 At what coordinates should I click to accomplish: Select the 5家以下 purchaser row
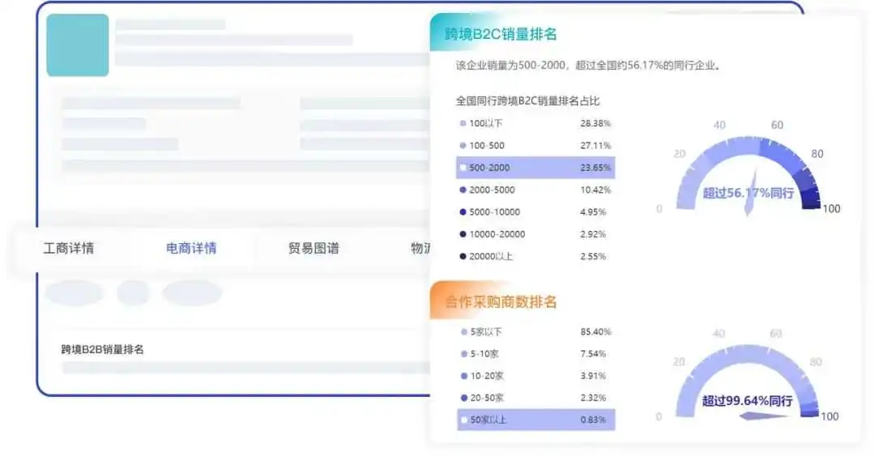536,332
